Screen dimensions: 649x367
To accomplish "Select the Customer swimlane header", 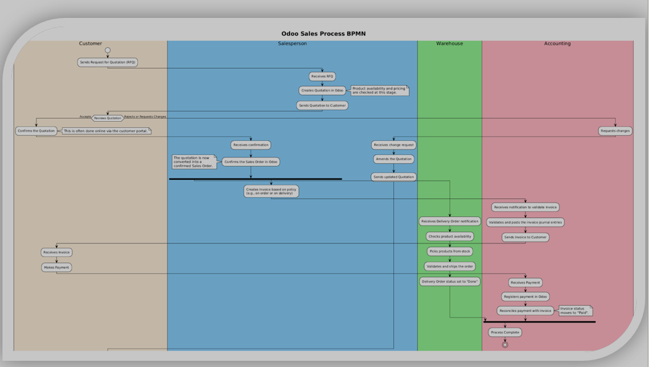I will (90, 43).
